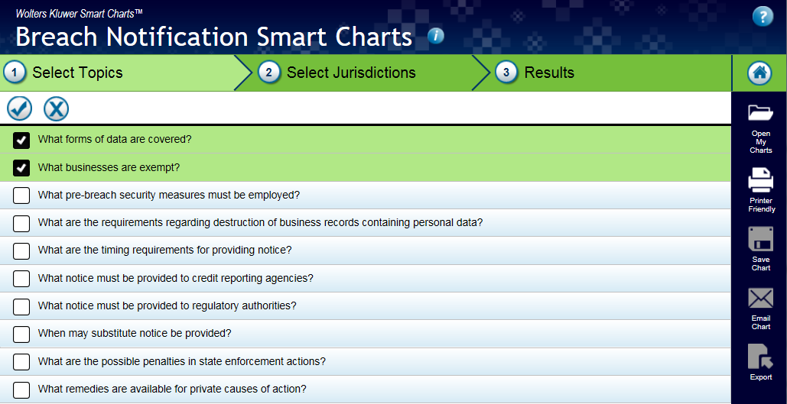Jump to the Results step
The image size is (787, 404).
coord(601,73)
